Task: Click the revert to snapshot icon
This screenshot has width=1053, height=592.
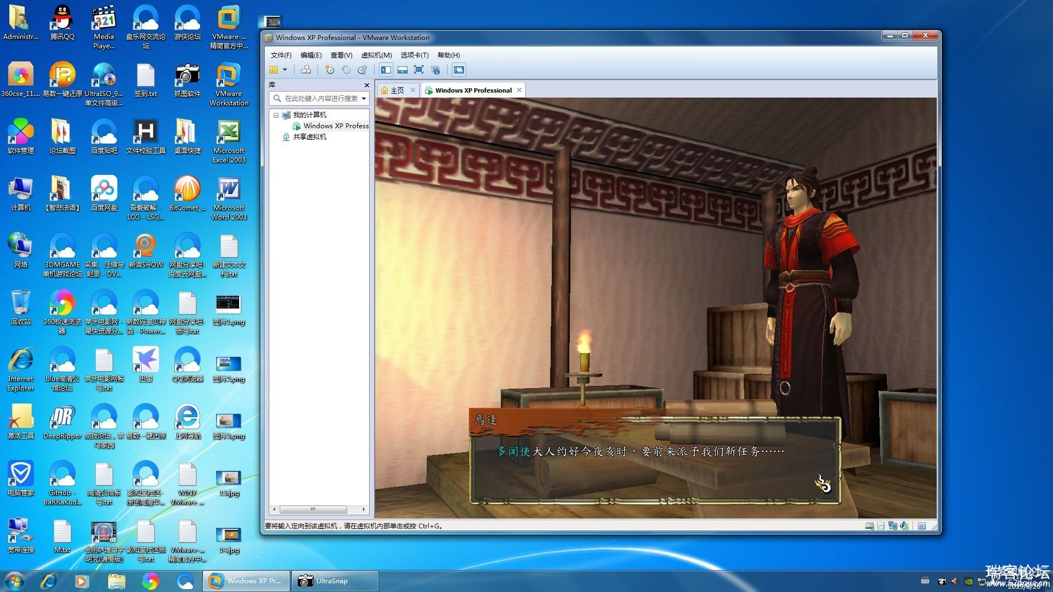Action: coord(346,70)
